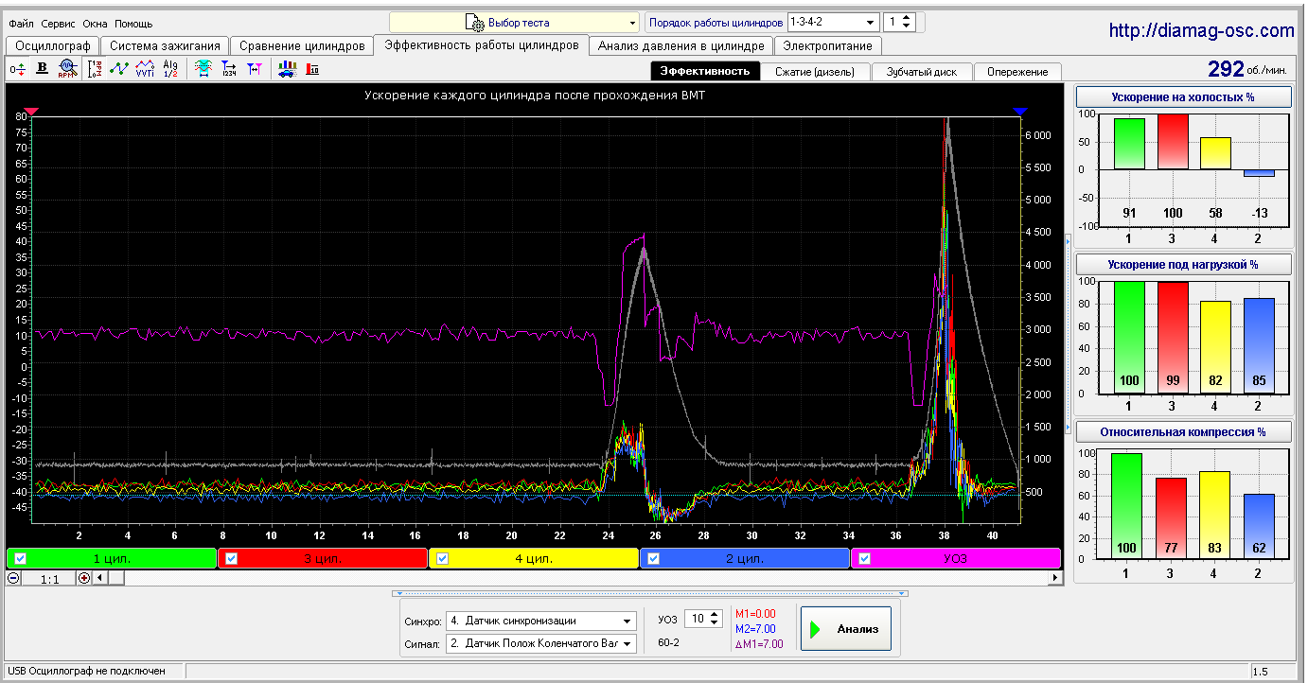The height and width of the screenshot is (683, 1308).
Task: Open the http://diamag-osc.com link
Action: tap(1201, 31)
